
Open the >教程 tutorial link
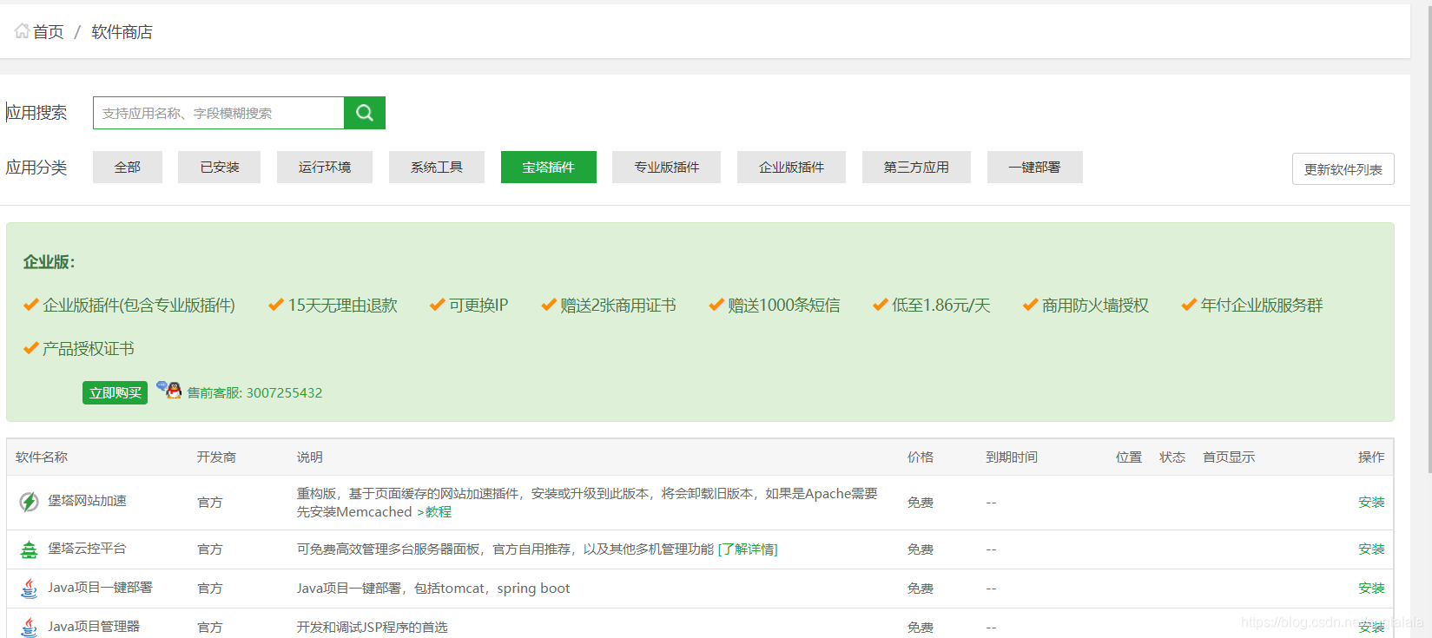click(x=434, y=512)
